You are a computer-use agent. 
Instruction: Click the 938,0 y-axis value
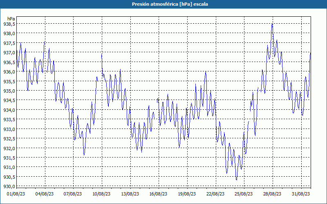click(9, 33)
